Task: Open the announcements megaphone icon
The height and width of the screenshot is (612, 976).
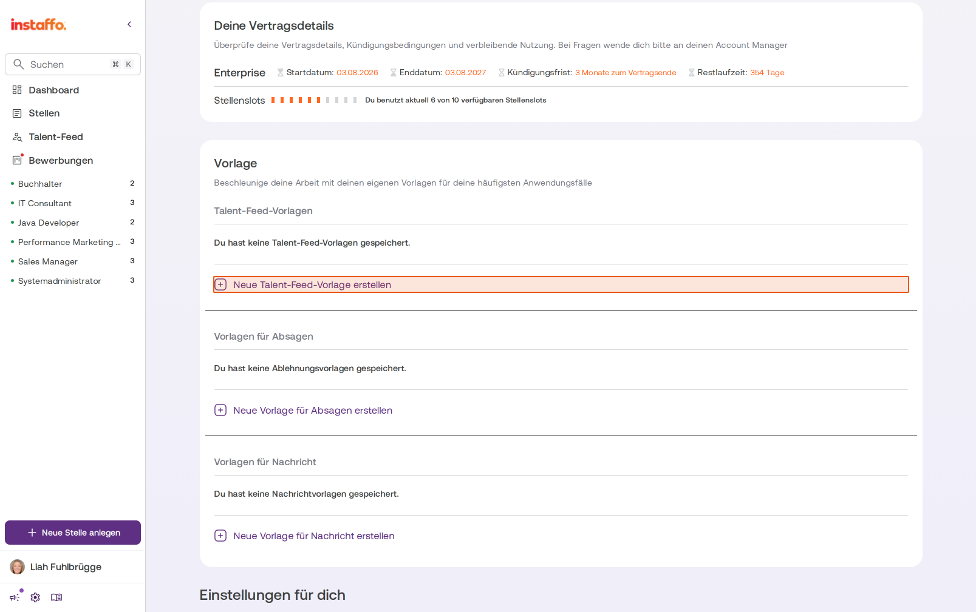Action: pyautogui.click(x=15, y=597)
